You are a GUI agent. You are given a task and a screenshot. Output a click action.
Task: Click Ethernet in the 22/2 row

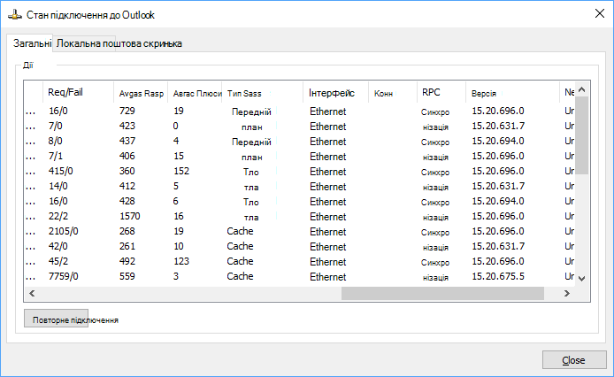pos(327,217)
